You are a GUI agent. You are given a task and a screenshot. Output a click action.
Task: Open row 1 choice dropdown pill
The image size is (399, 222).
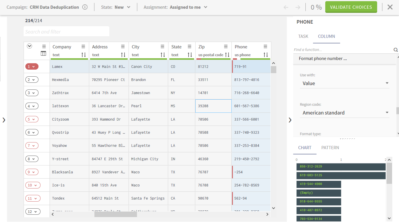coord(32,67)
